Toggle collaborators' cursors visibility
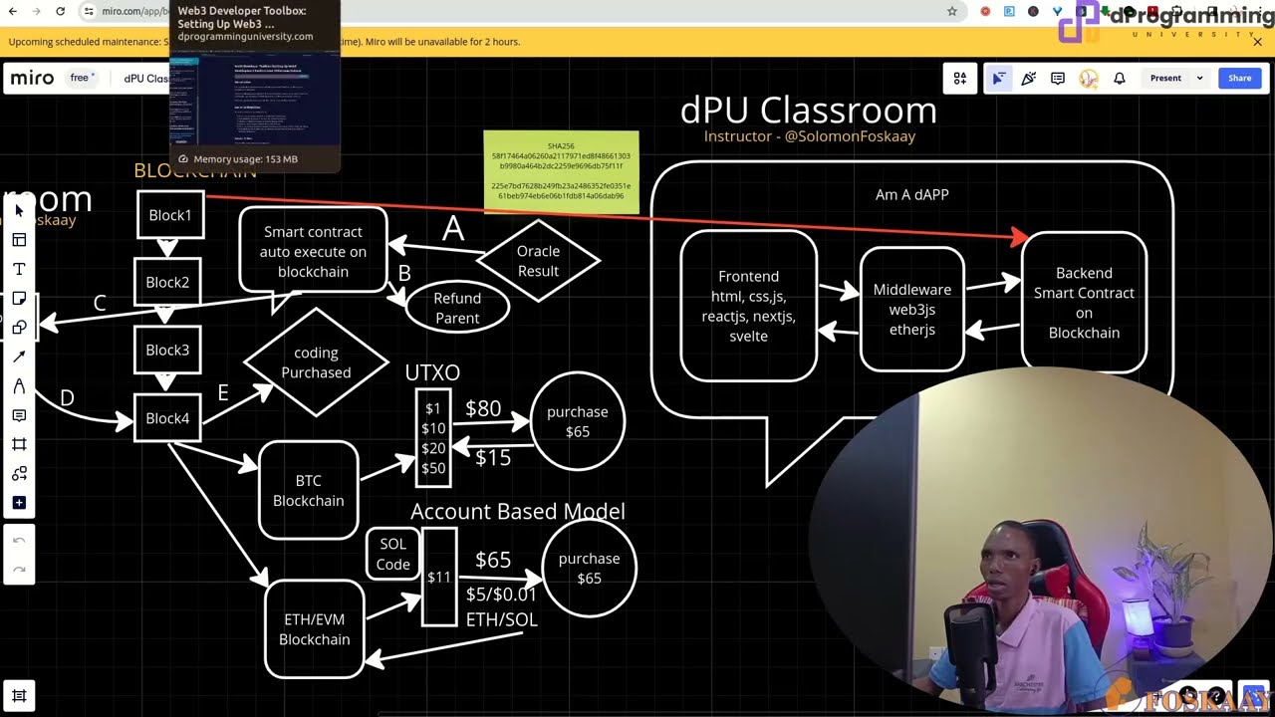Image resolution: width=1275 pixels, height=717 pixels. point(998,78)
